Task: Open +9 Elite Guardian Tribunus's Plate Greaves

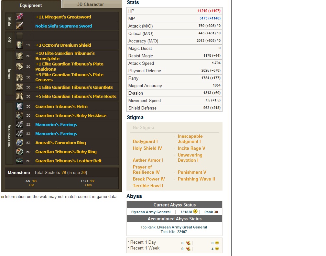Action: click(x=70, y=77)
